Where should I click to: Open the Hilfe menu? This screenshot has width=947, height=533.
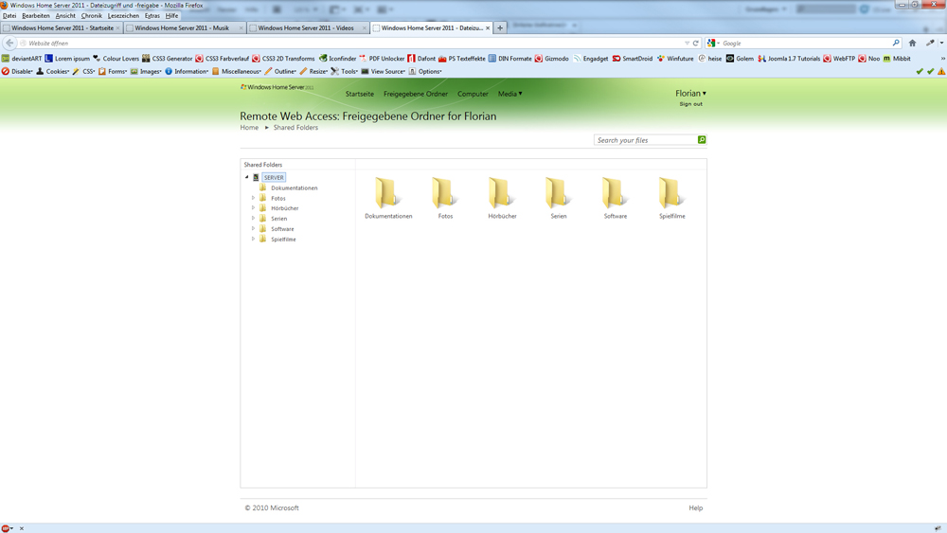(171, 16)
